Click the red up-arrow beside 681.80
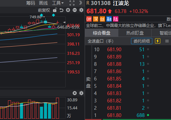The height and width of the screenshot is (120, 171). point(110,11)
